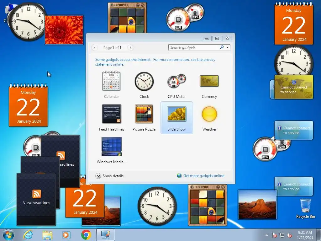Click the search magnifier icon in gadget gallery
This screenshot has height=241, width=321.
pos(222,47)
